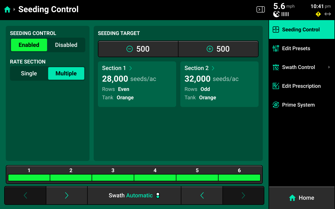Screen dimensions: 335x209
Task: Select swath section 6 green bar
Action: coord(239,178)
